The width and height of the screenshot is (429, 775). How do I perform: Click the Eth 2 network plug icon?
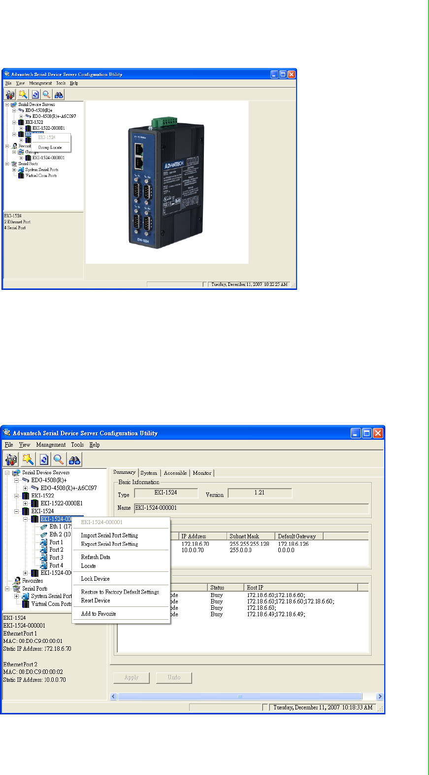pos(44,534)
